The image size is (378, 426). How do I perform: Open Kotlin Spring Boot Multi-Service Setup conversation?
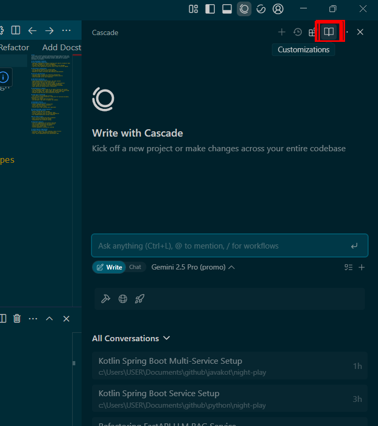(230, 366)
